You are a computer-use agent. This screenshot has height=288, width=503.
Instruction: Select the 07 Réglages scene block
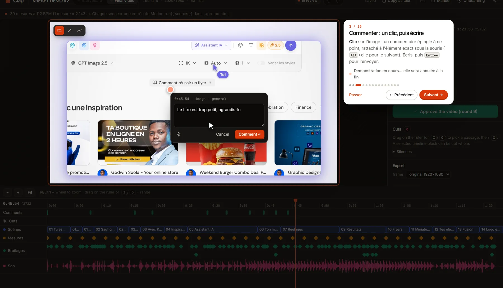310,230
